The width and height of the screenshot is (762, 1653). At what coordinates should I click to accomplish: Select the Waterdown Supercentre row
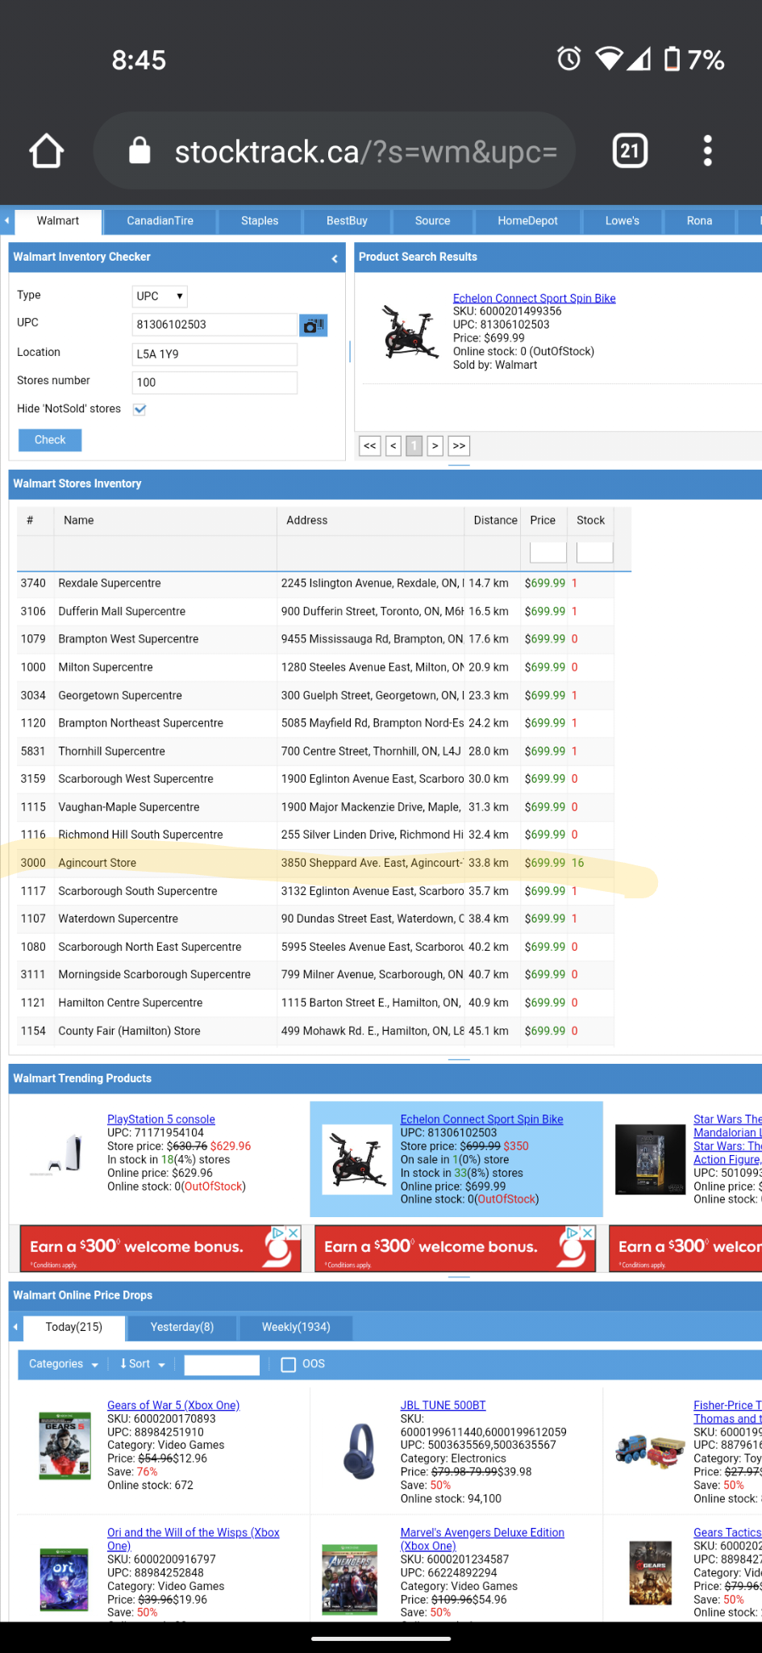click(315, 919)
